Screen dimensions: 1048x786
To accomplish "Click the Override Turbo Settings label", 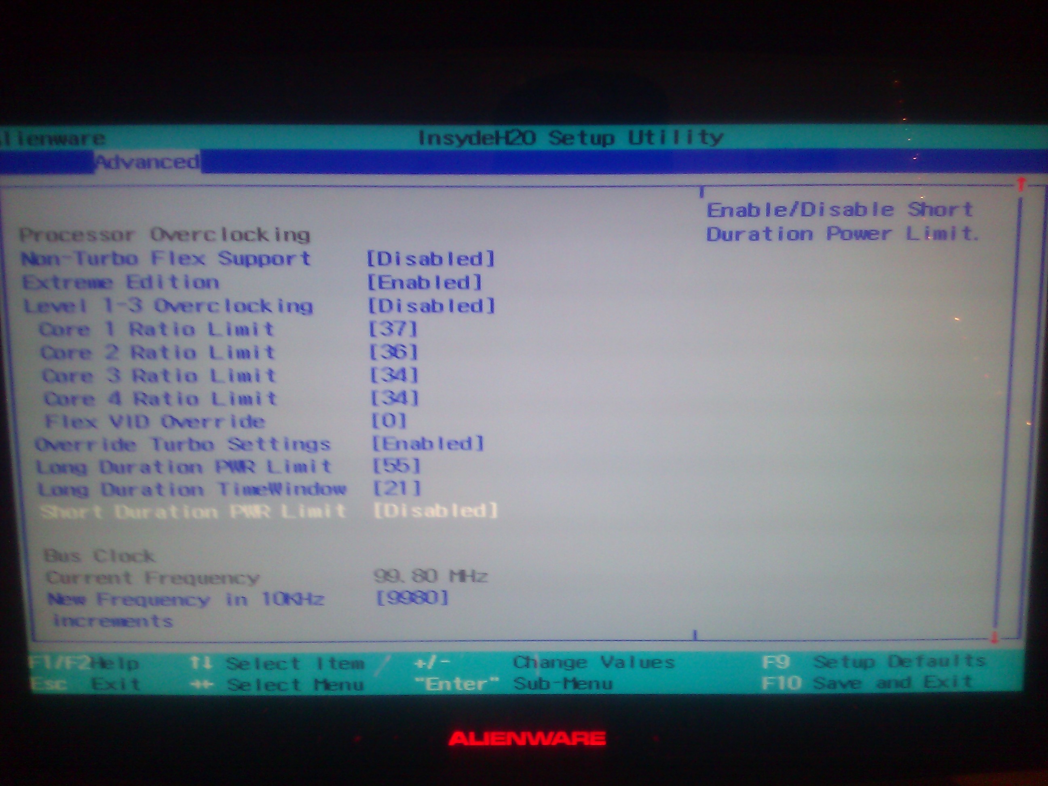I will tap(182, 444).
